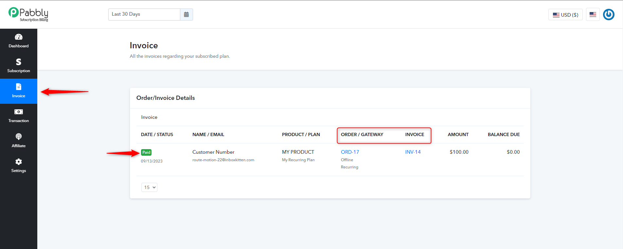Click the Last 30 Days date field

point(144,14)
